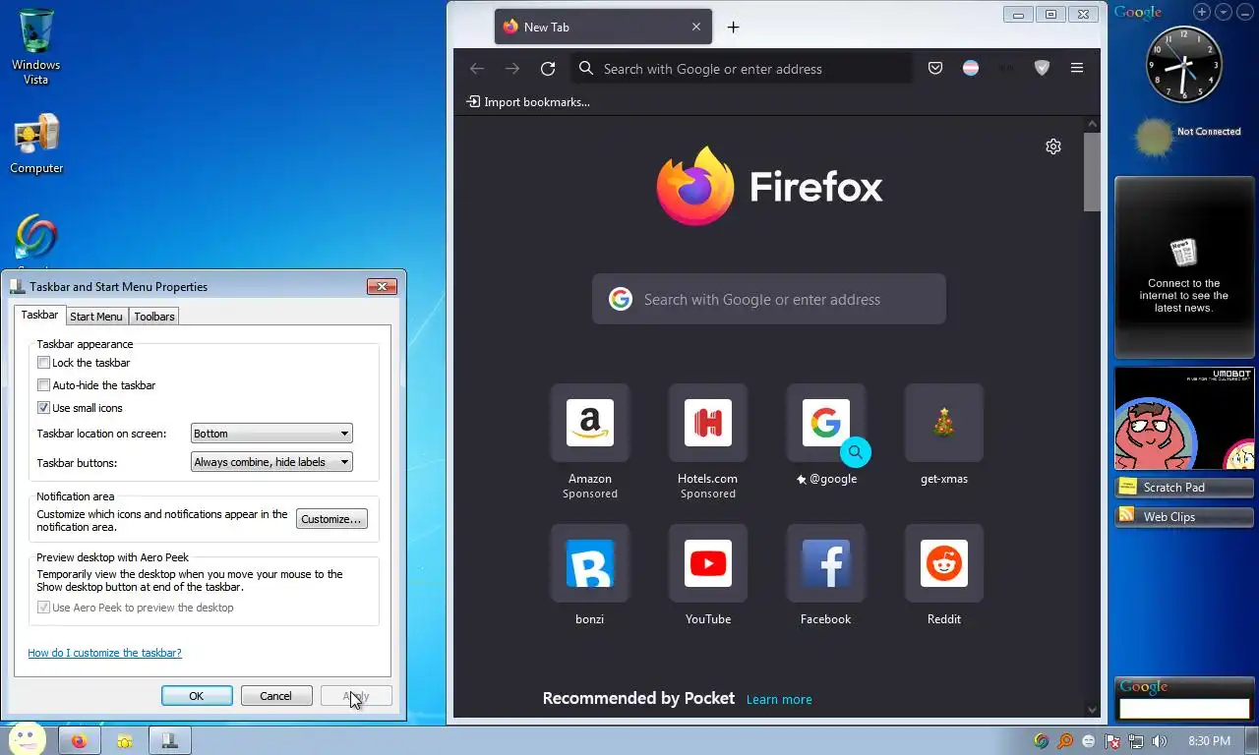Open Pocket Learn more link
The height and width of the screenshot is (755, 1259).
point(779,700)
